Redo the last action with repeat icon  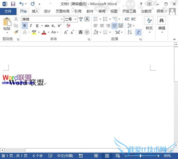coord(33,4)
